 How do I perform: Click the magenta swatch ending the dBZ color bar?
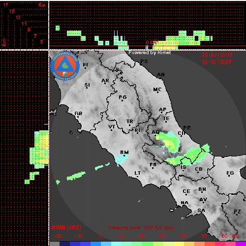pos(241,244)
